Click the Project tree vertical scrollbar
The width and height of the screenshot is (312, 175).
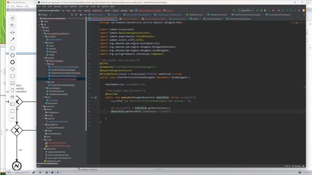pos(86,74)
